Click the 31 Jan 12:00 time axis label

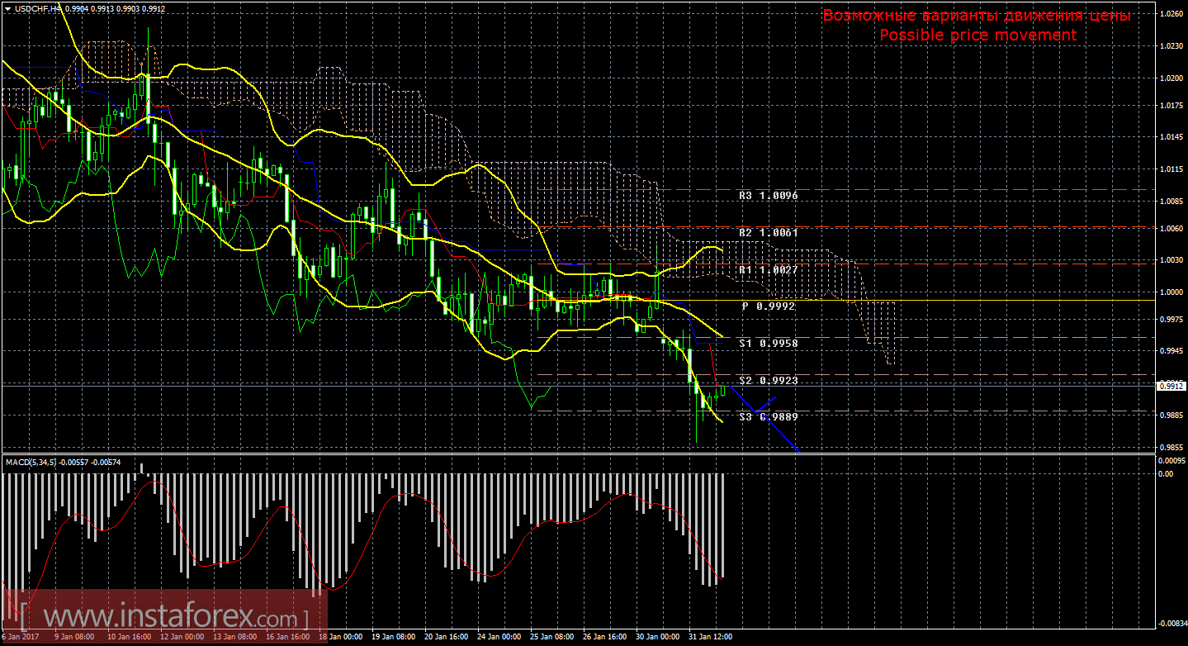pos(709,637)
